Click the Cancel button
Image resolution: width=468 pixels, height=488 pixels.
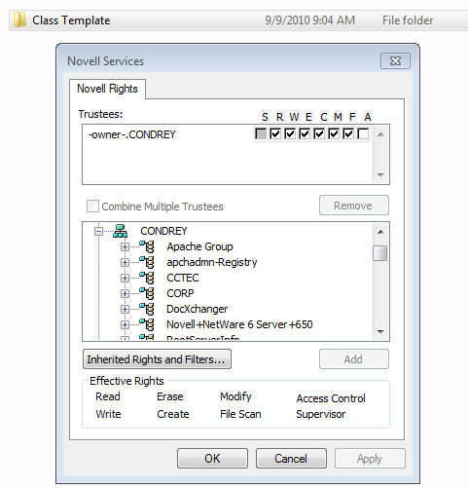[291, 459]
